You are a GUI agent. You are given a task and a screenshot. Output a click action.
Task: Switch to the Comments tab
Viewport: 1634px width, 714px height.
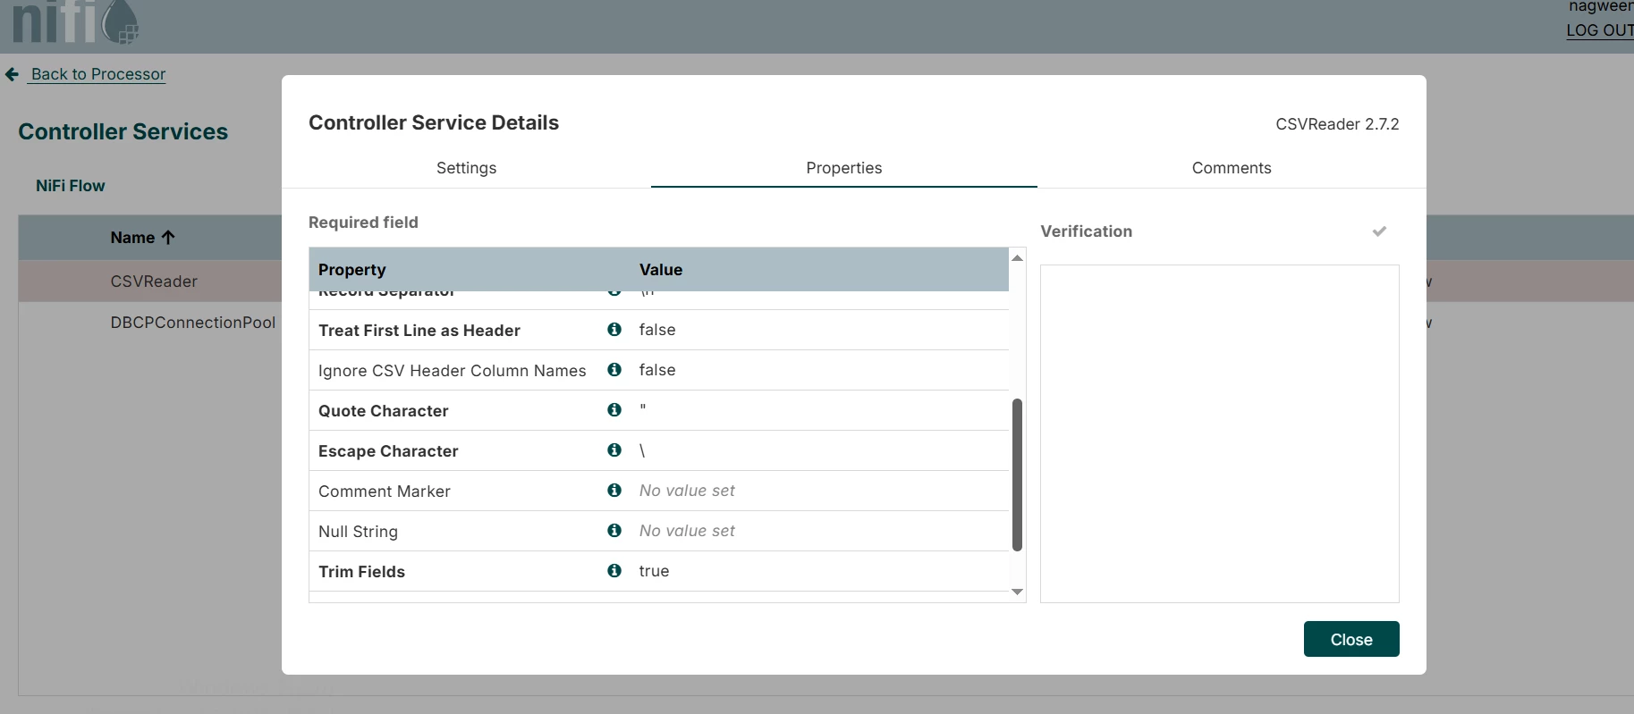pyautogui.click(x=1232, y=168)
